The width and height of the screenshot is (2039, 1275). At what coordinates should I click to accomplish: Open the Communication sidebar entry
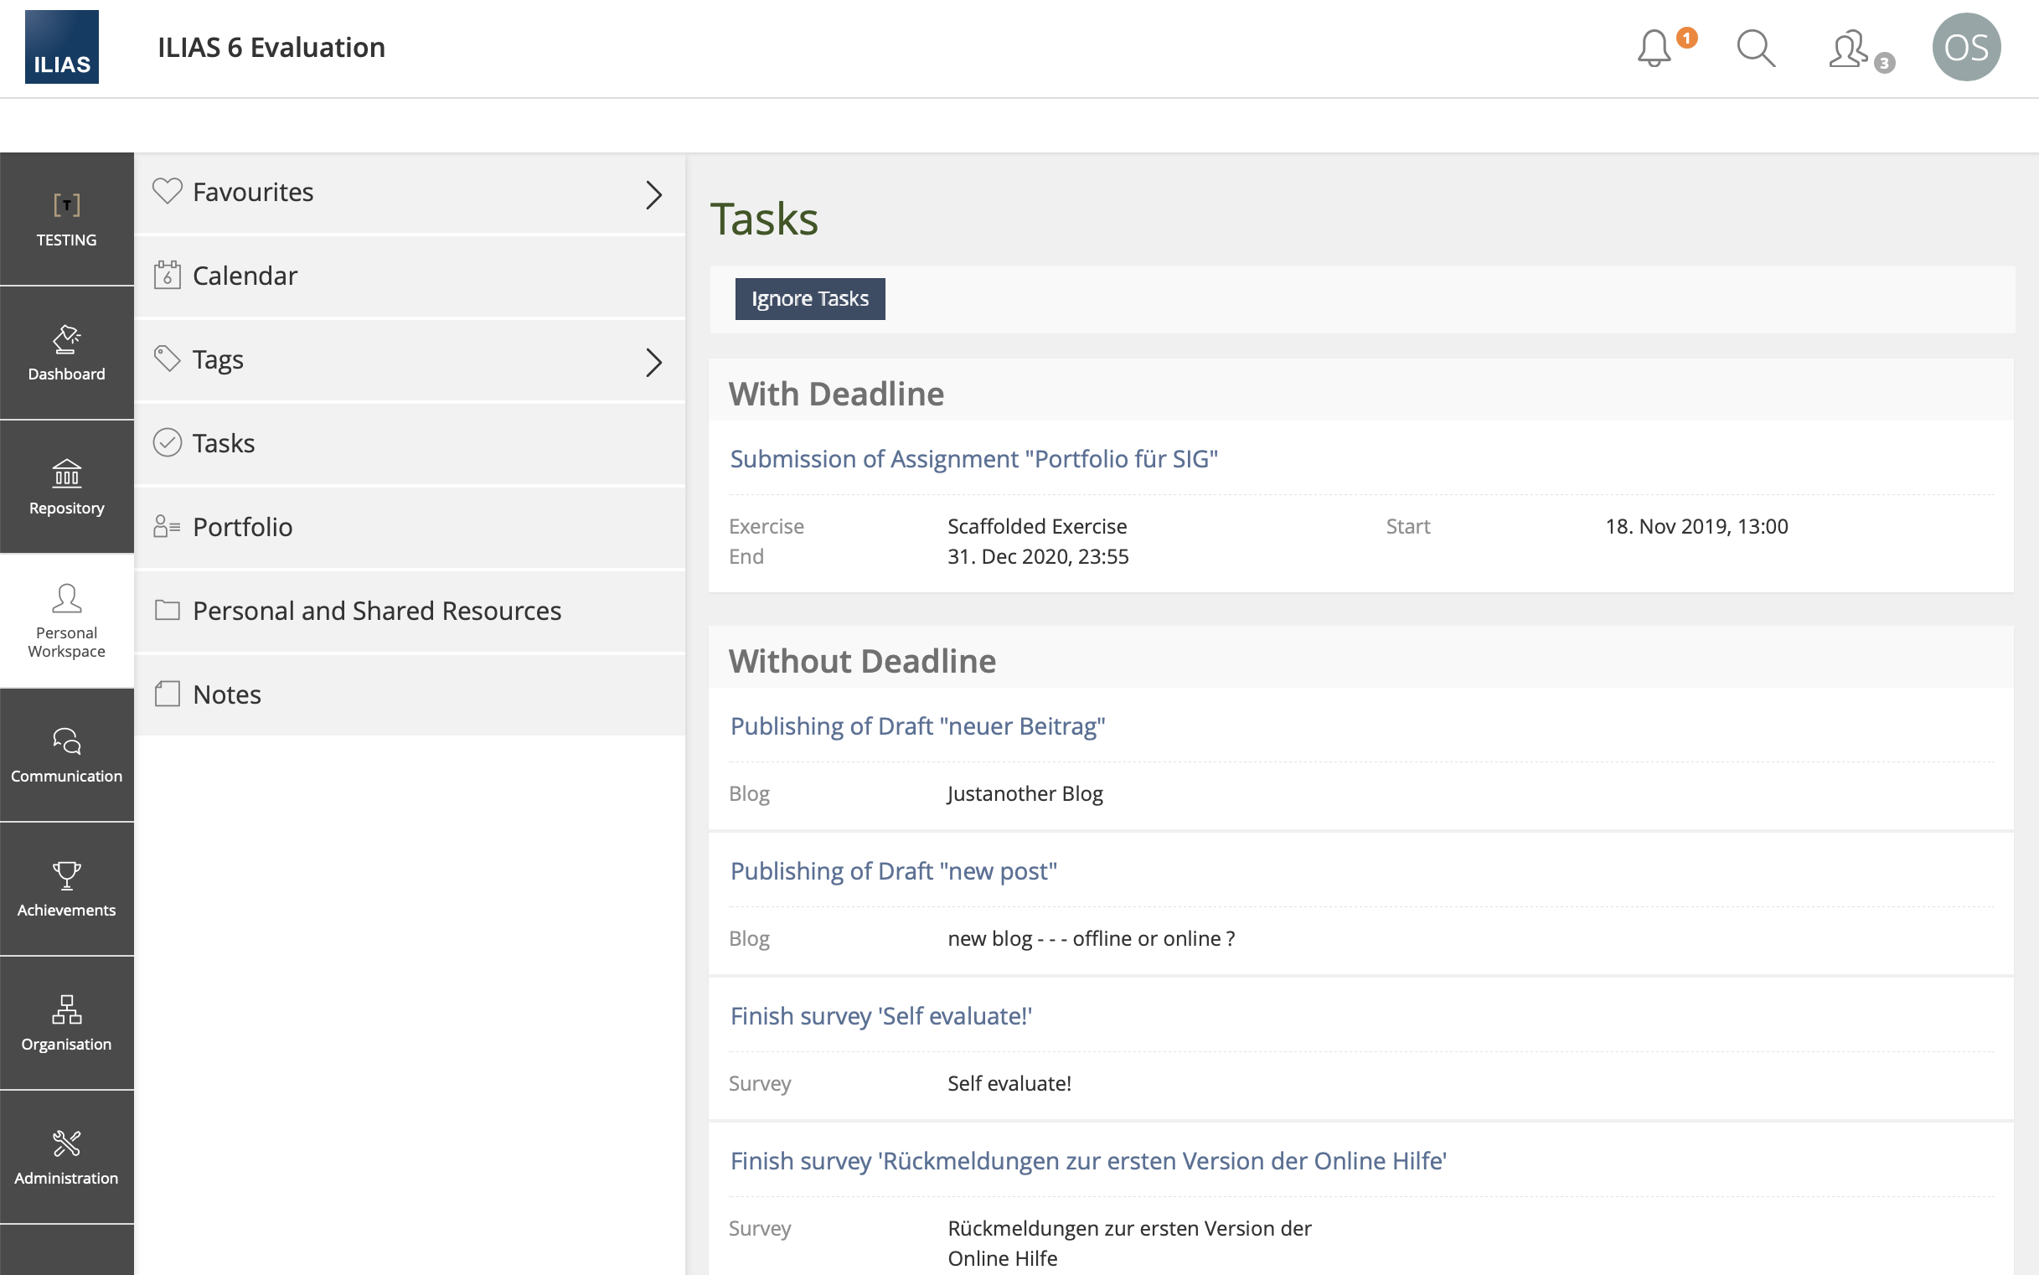click(67, 755)
